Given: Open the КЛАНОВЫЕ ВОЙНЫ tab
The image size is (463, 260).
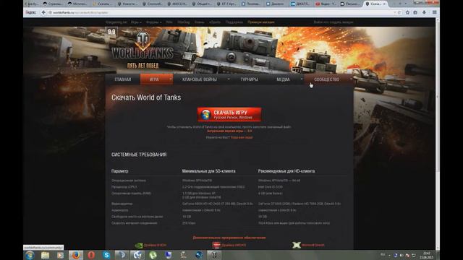Looking at the screenshot, I should click(200, 79).
